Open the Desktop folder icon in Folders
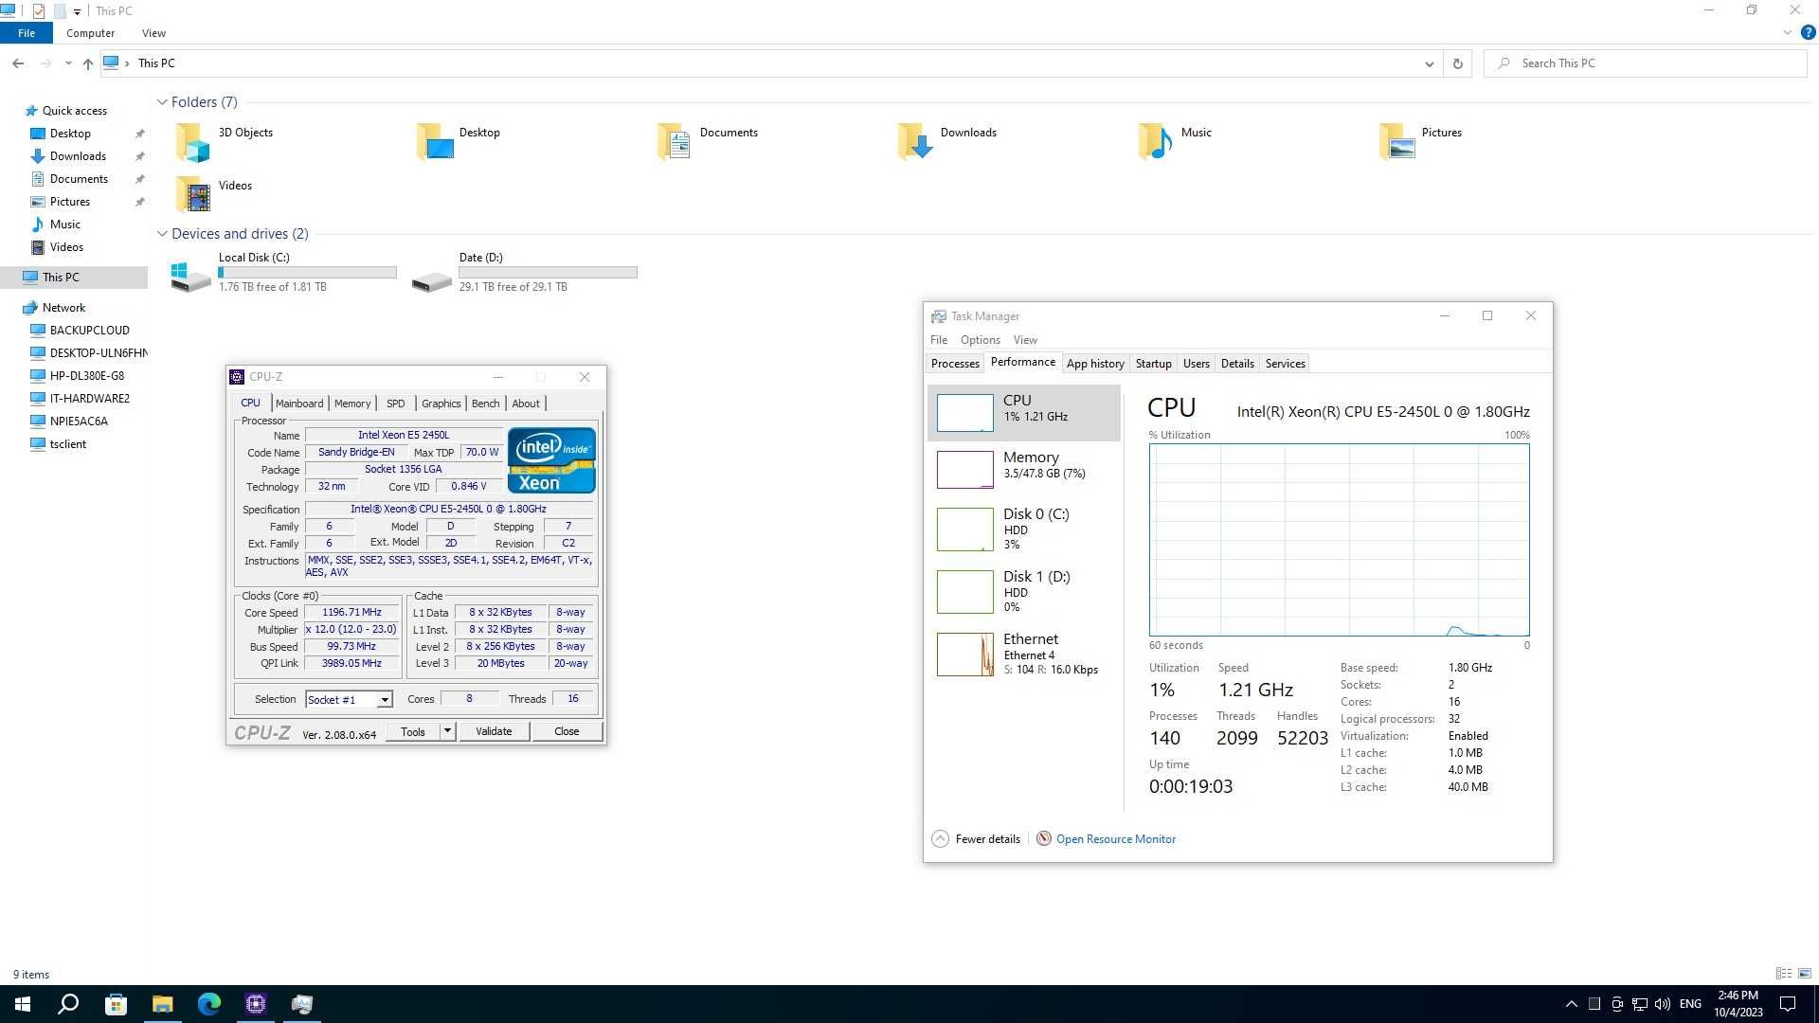This screenshot has width=1819, height=1023. (x=434, y=142)
